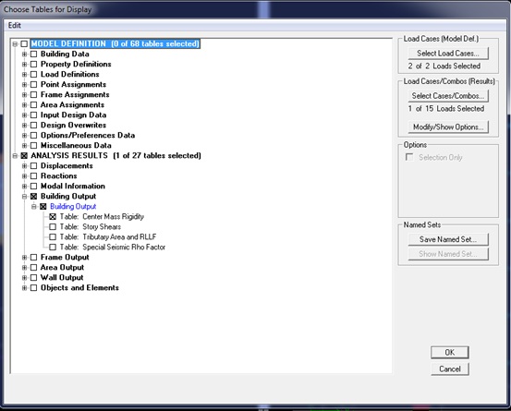The width and height of the screenshot is (511, 411).
Task: Collapse the ANALYSIS RESULTS node
Action: pos(15,156)
